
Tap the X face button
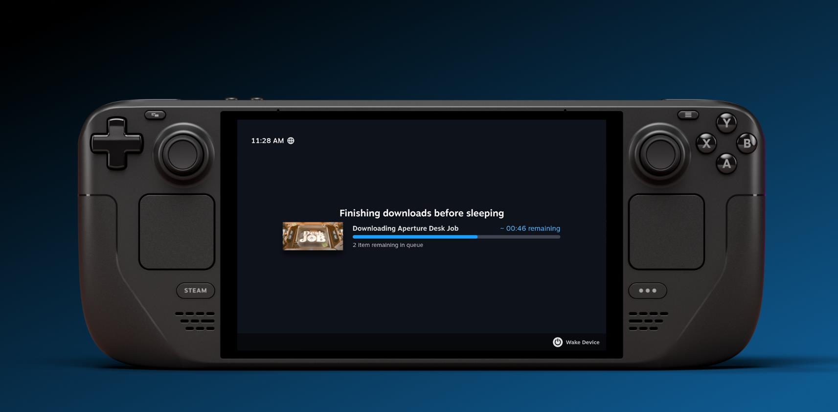click(x=706, y=143)
